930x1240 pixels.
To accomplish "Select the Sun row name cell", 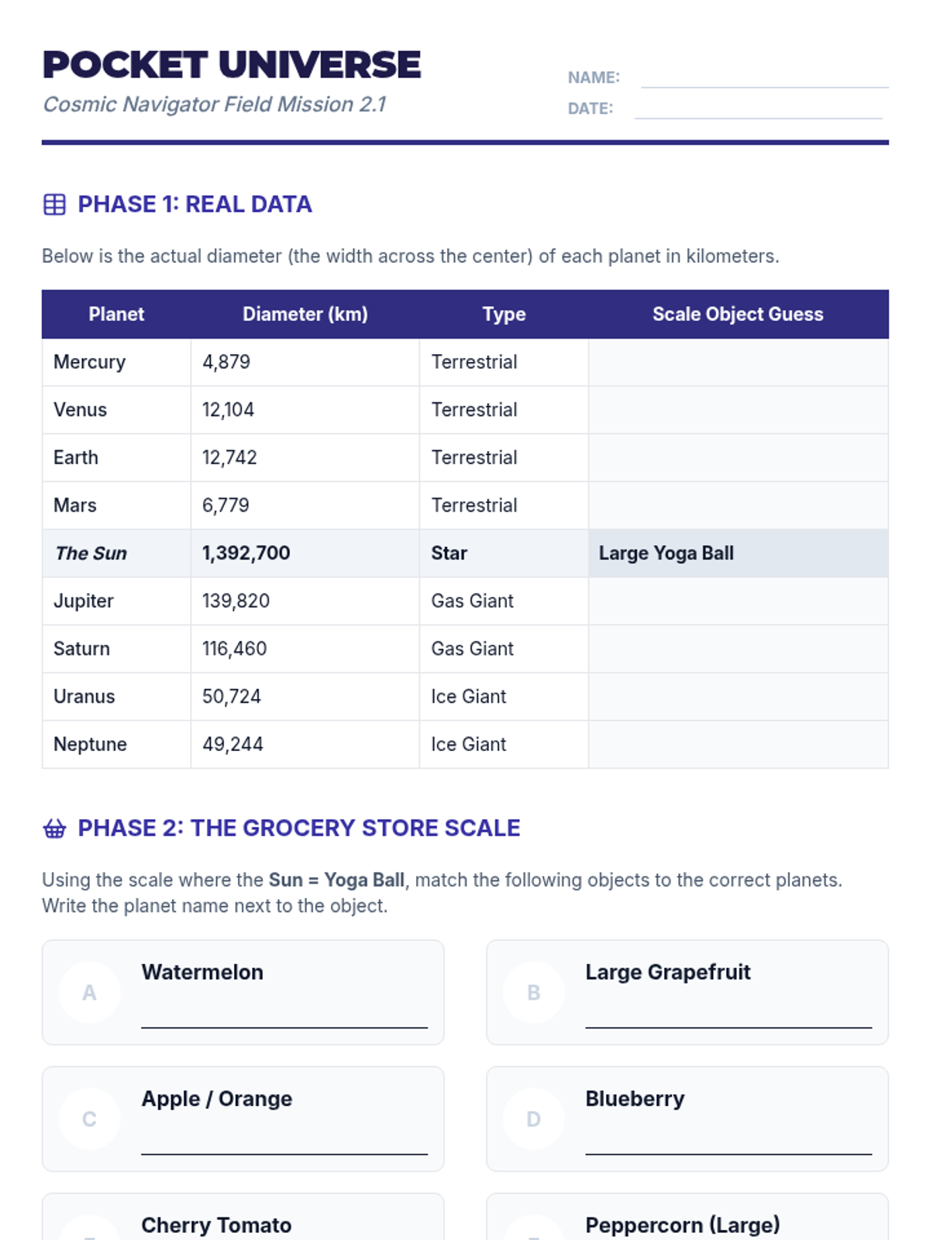I will point(116,553).
